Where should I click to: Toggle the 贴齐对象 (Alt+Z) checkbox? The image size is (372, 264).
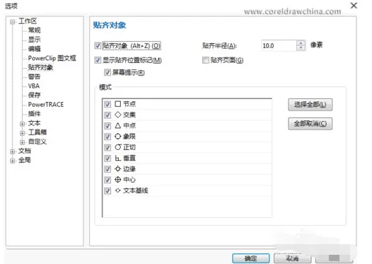tap(98, 45)
